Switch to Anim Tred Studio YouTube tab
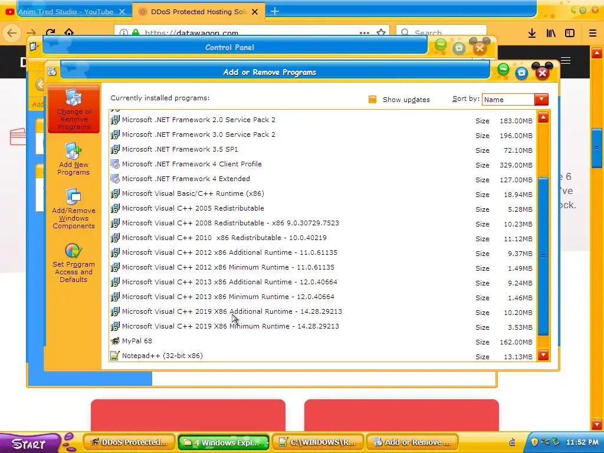Image resolution: width=604 pixels, height=453 pixels. tap(66, 12)
